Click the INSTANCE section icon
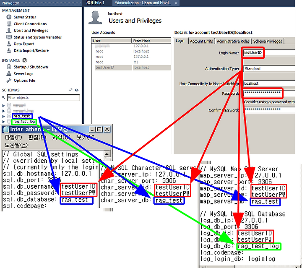The height and width of the screenshot is (268, 302). click(24, 60)
